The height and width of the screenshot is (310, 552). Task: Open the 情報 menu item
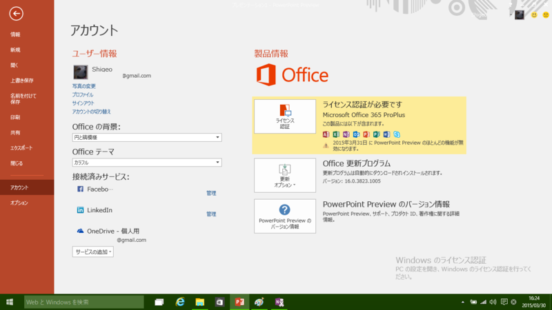[15, 34]
